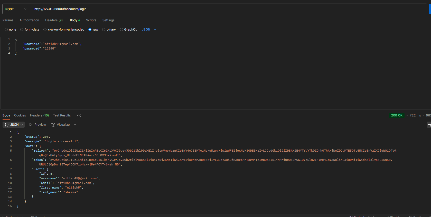Image resolution: width=431 pixels, height=217 pixels.
Task: Select the form-data radio option
Action: pyautogui.click(x=22, y=29)
